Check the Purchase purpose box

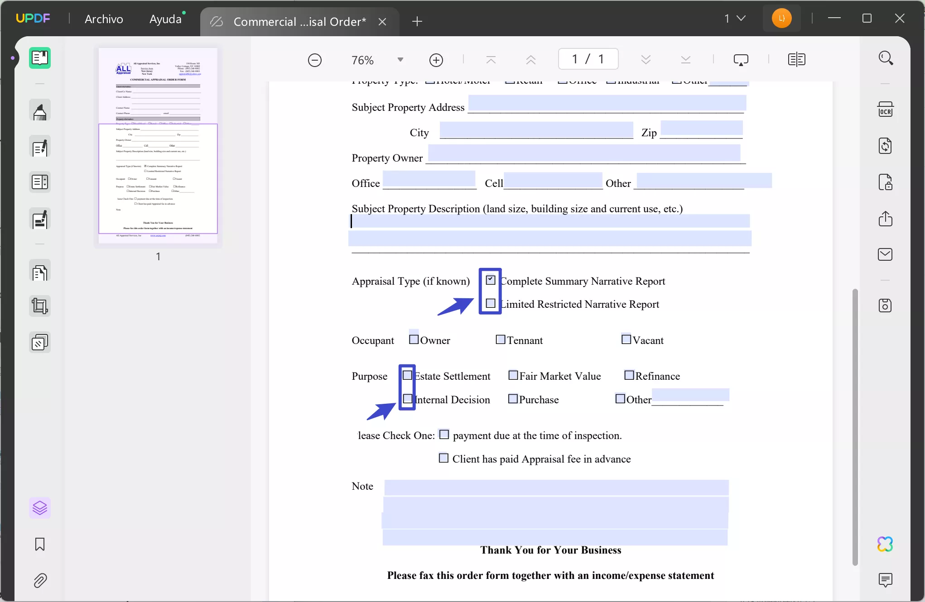513,399
